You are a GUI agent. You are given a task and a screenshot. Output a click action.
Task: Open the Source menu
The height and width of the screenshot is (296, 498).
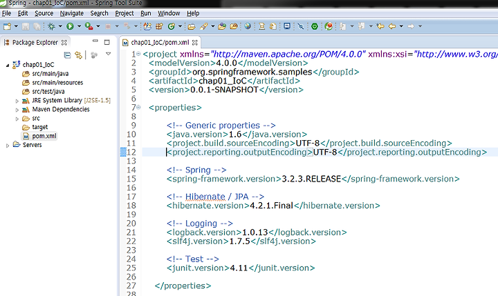44,13
